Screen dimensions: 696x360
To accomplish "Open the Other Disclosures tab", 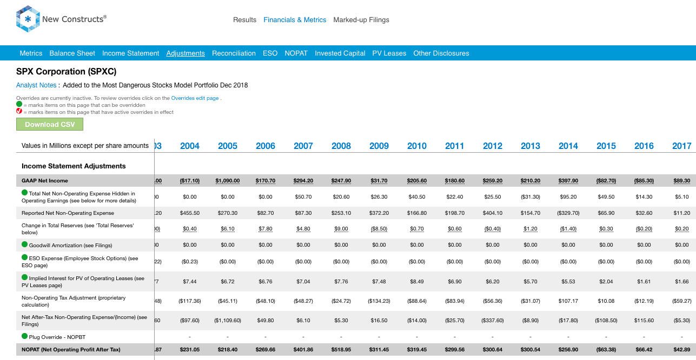I will pos(441,53).
